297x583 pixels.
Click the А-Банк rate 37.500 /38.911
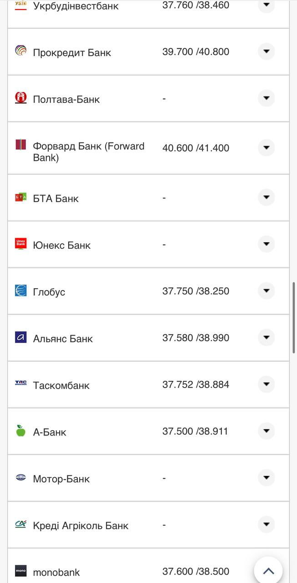point(195,431)
